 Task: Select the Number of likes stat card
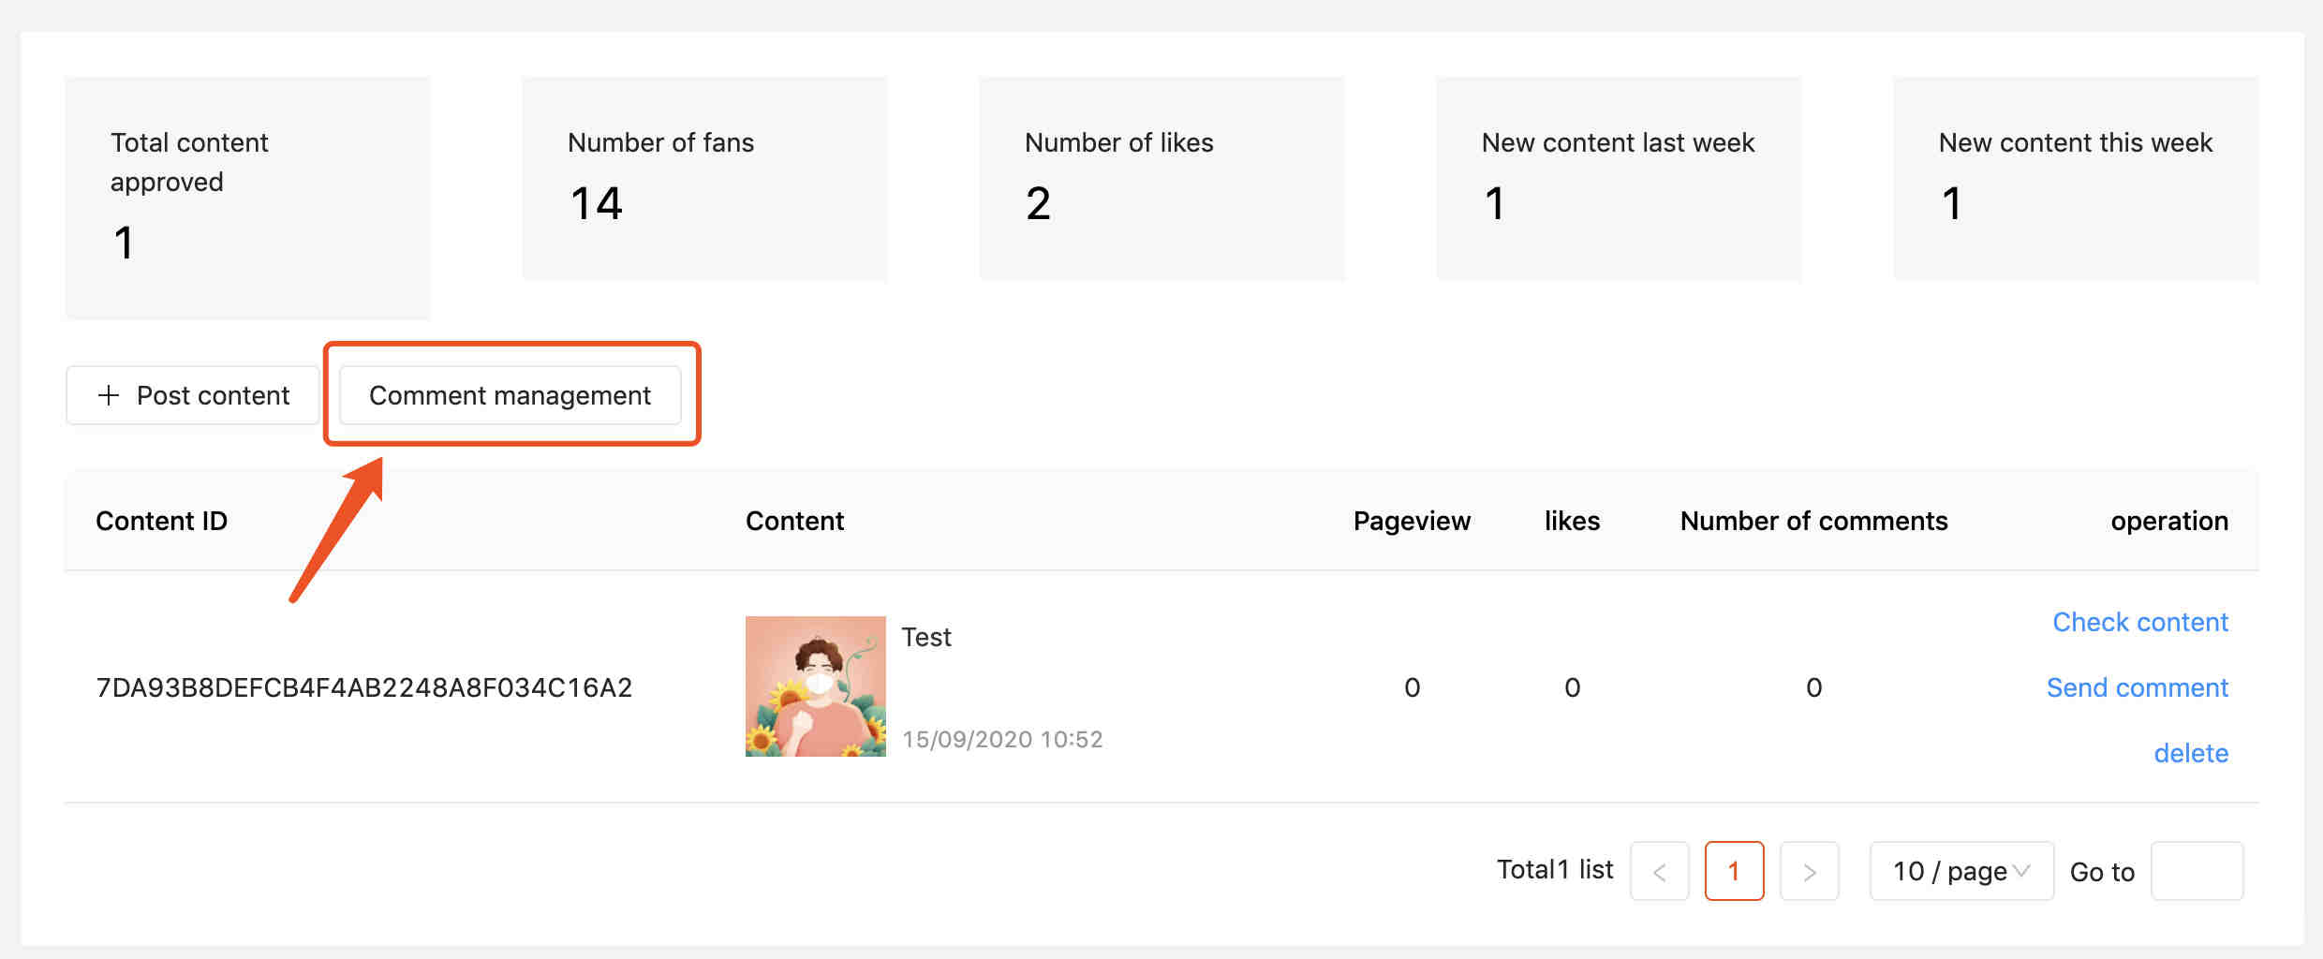click(1161, 179)
